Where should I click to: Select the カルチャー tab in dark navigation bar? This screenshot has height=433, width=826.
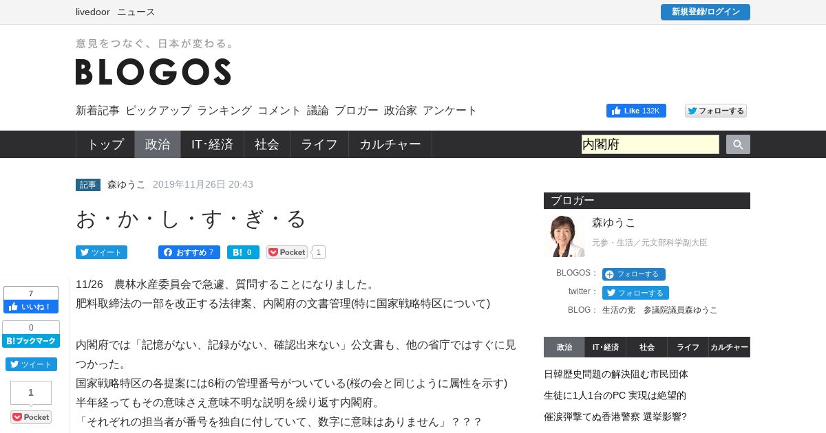390,144
